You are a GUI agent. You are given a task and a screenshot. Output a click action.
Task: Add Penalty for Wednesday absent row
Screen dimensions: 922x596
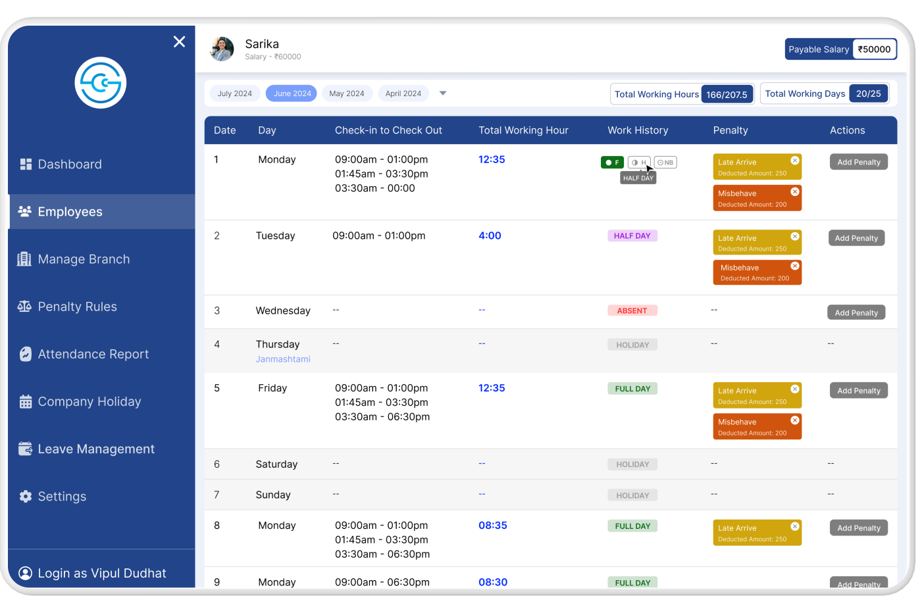coord(856,312)
